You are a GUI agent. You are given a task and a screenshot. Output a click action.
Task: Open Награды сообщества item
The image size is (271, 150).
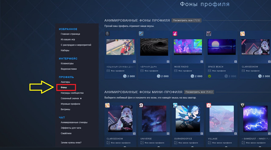[72, 93]
